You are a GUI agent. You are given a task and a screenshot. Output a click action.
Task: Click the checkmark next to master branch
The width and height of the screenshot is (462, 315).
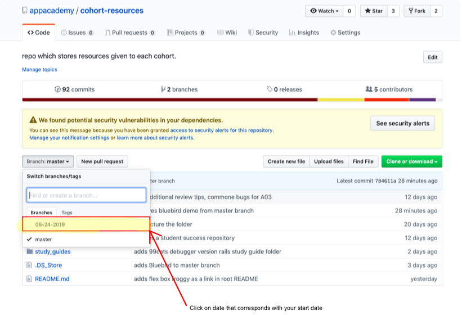coord(29,239)
